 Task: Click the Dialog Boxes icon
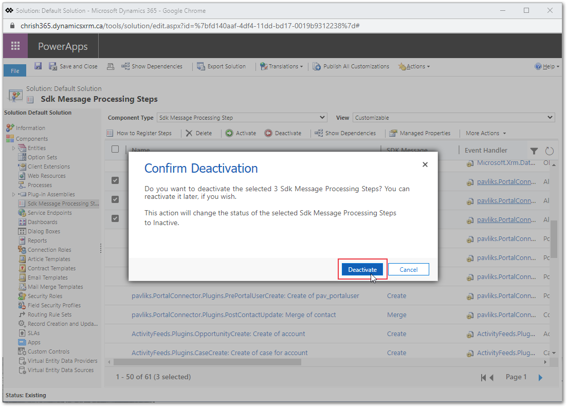click(x=22, y=231)
